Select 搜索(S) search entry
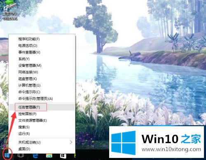Viewport: 206px width, 160px height. coord(42,127)
